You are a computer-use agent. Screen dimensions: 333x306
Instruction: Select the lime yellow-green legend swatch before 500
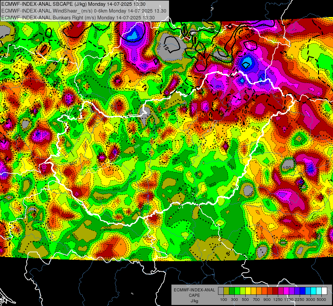click(243, 291)
